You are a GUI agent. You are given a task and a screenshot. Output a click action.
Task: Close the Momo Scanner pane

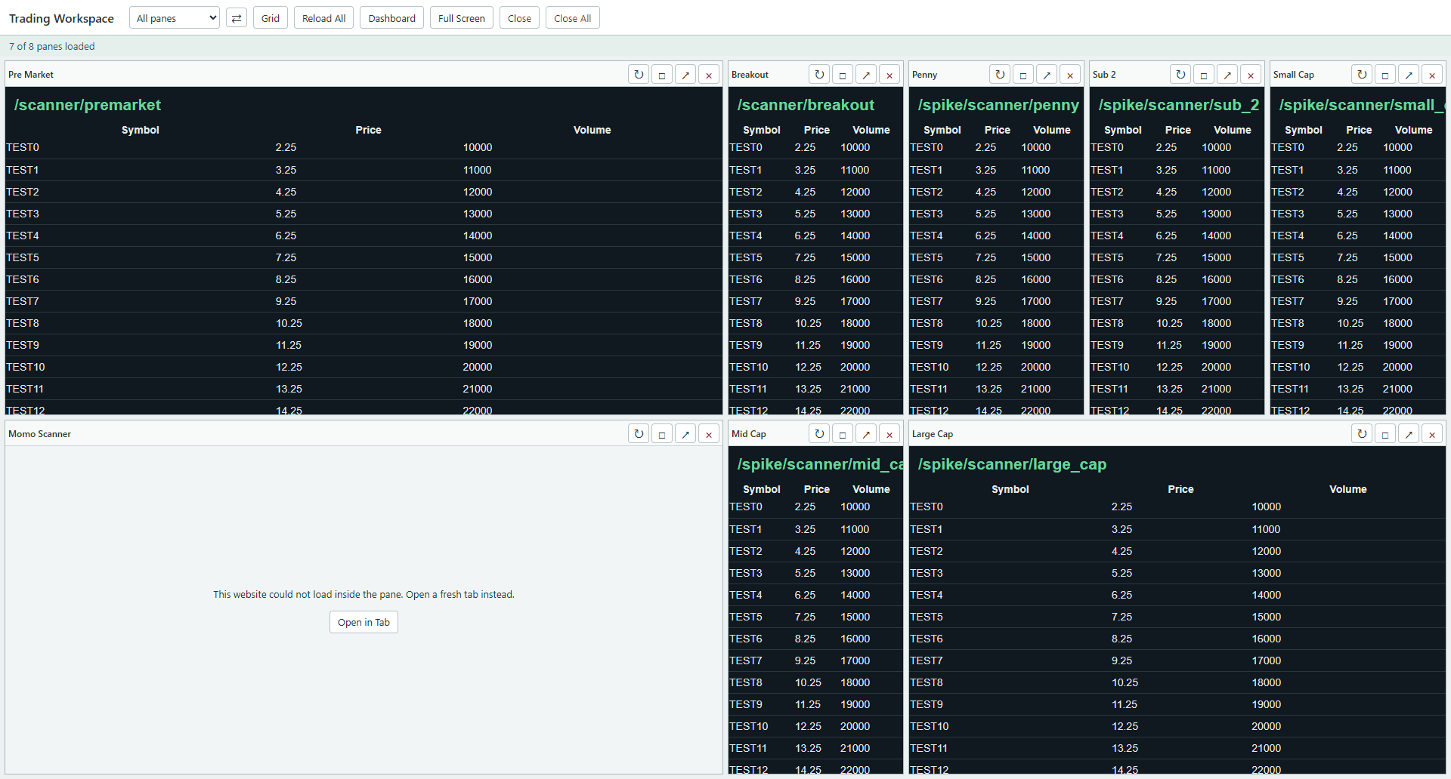click(x=709, y=434)
